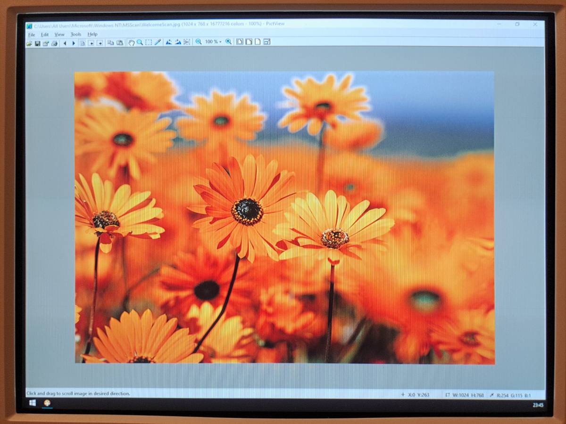The image size is (566, 424).
Task: Go to previous image with left arrow
Action: tap(65, 43)
